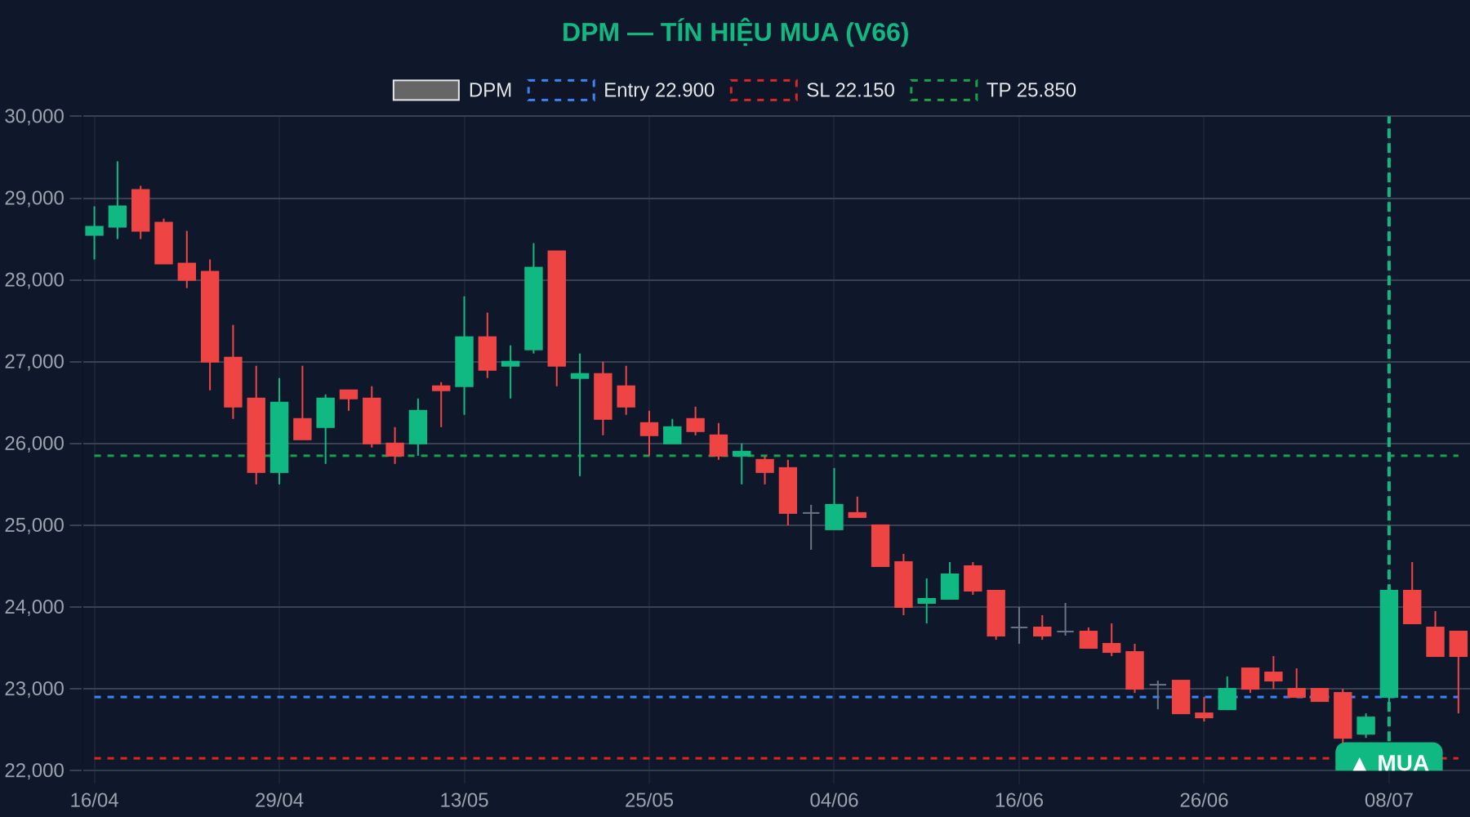Click the 26,000 price axis label
1470x817 pixels.
click(34, 443)
